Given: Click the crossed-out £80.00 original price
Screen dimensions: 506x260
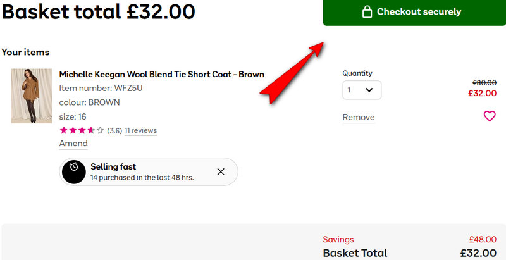Looking at the screenshot, I should coord(484,82).
